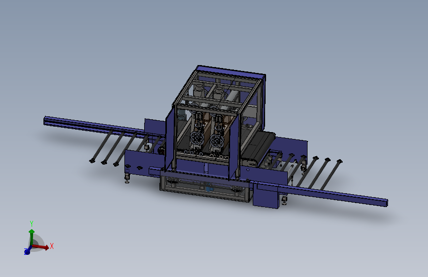
Task: Select the long blue rail ending at far left
Action: pos(104,126)
